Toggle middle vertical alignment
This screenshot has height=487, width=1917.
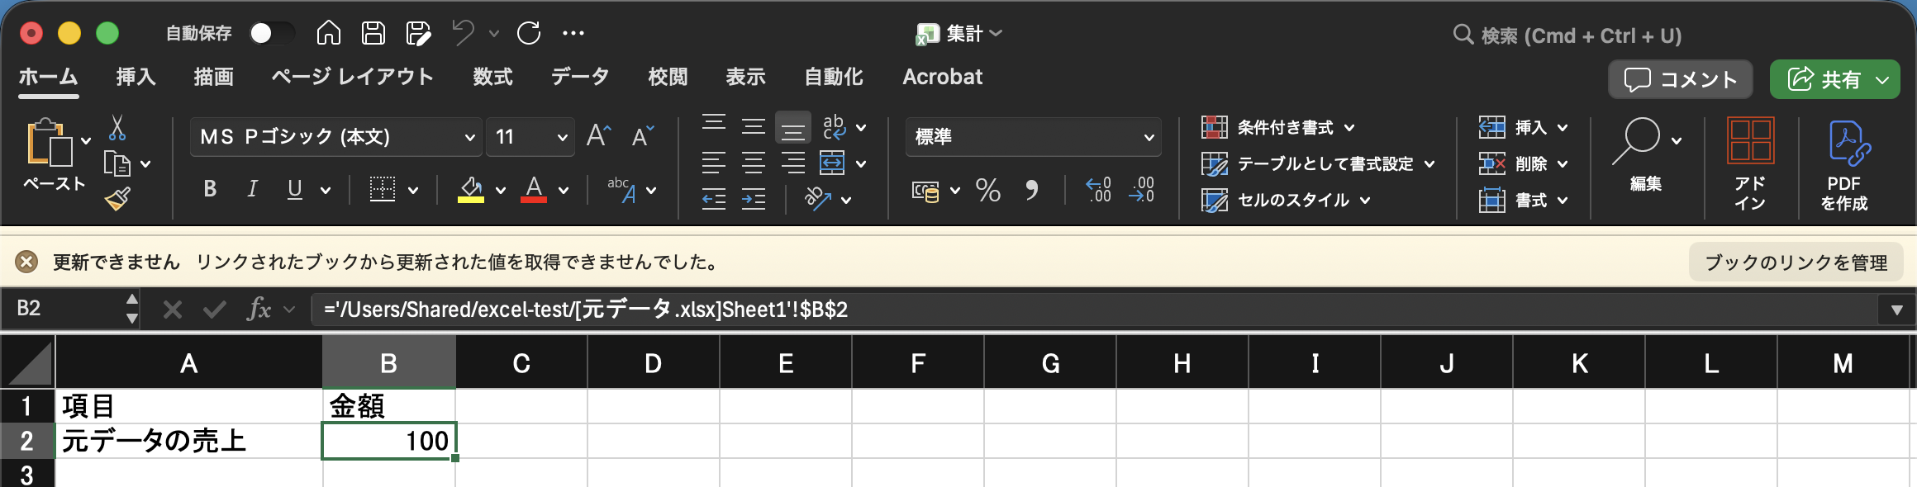754,127
